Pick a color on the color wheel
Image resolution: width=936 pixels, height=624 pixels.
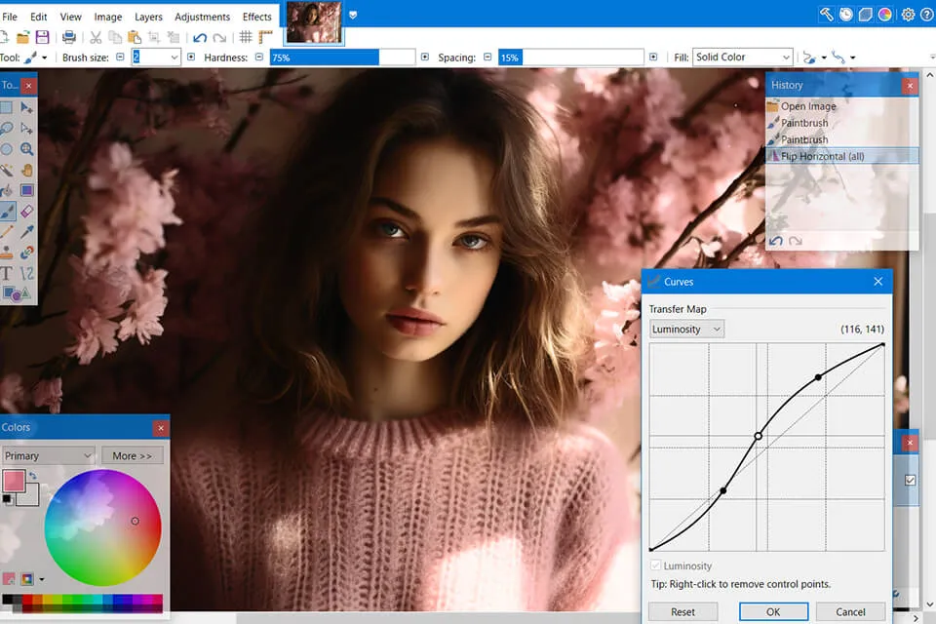point(102,527)
